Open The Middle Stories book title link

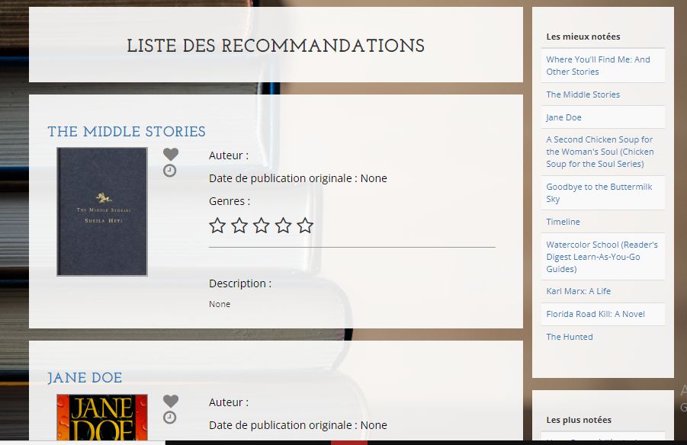click(127, 132)
